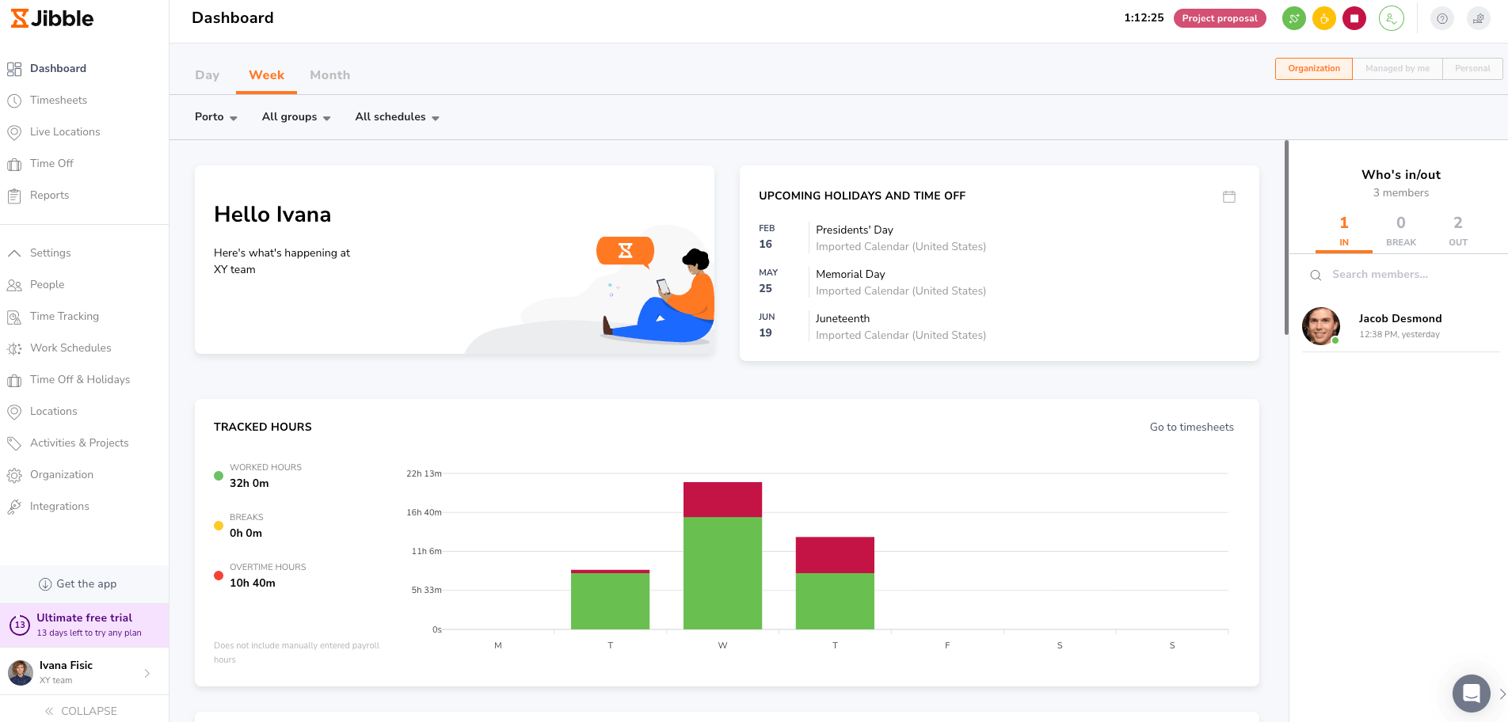Viewport: 1508px width, 722px height.
Task: Switch view to Managed by me
Action: coord(1397,69)
